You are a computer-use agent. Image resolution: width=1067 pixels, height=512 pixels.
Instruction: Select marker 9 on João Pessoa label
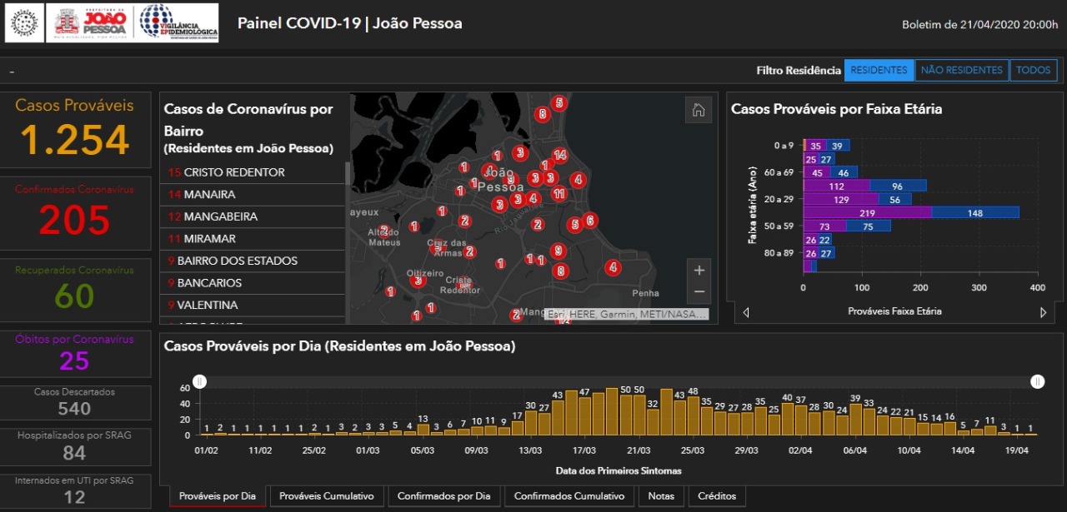[x=511, y=179]
